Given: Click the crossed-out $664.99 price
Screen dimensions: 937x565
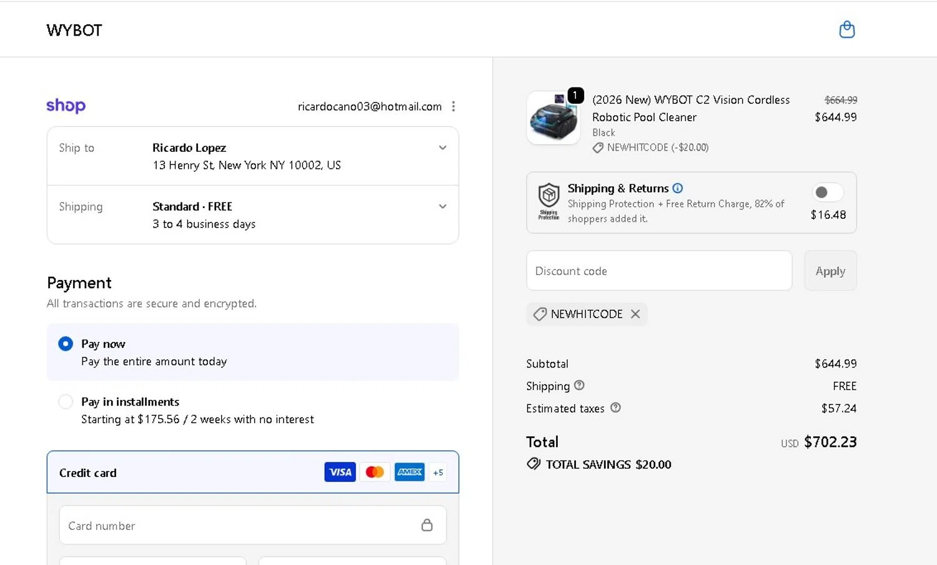Looking at the screenshot, I should 841,100.
